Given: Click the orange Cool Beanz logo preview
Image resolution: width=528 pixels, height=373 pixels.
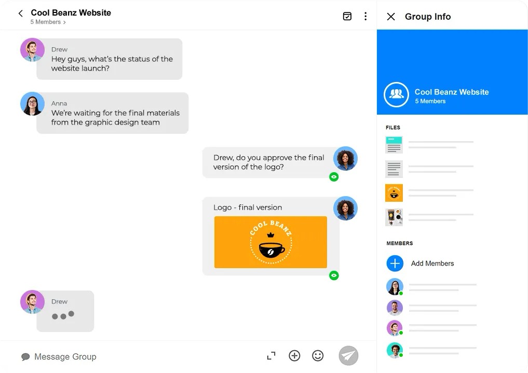Looking at the screenshot, I should click(270, 242).
